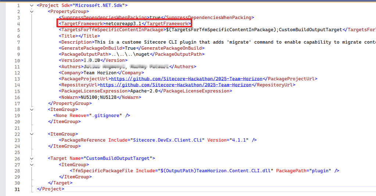Place cursor inside the empty Title element
Image resolution: width=376 pixels, height=196 pixels.
click(78, 36)
